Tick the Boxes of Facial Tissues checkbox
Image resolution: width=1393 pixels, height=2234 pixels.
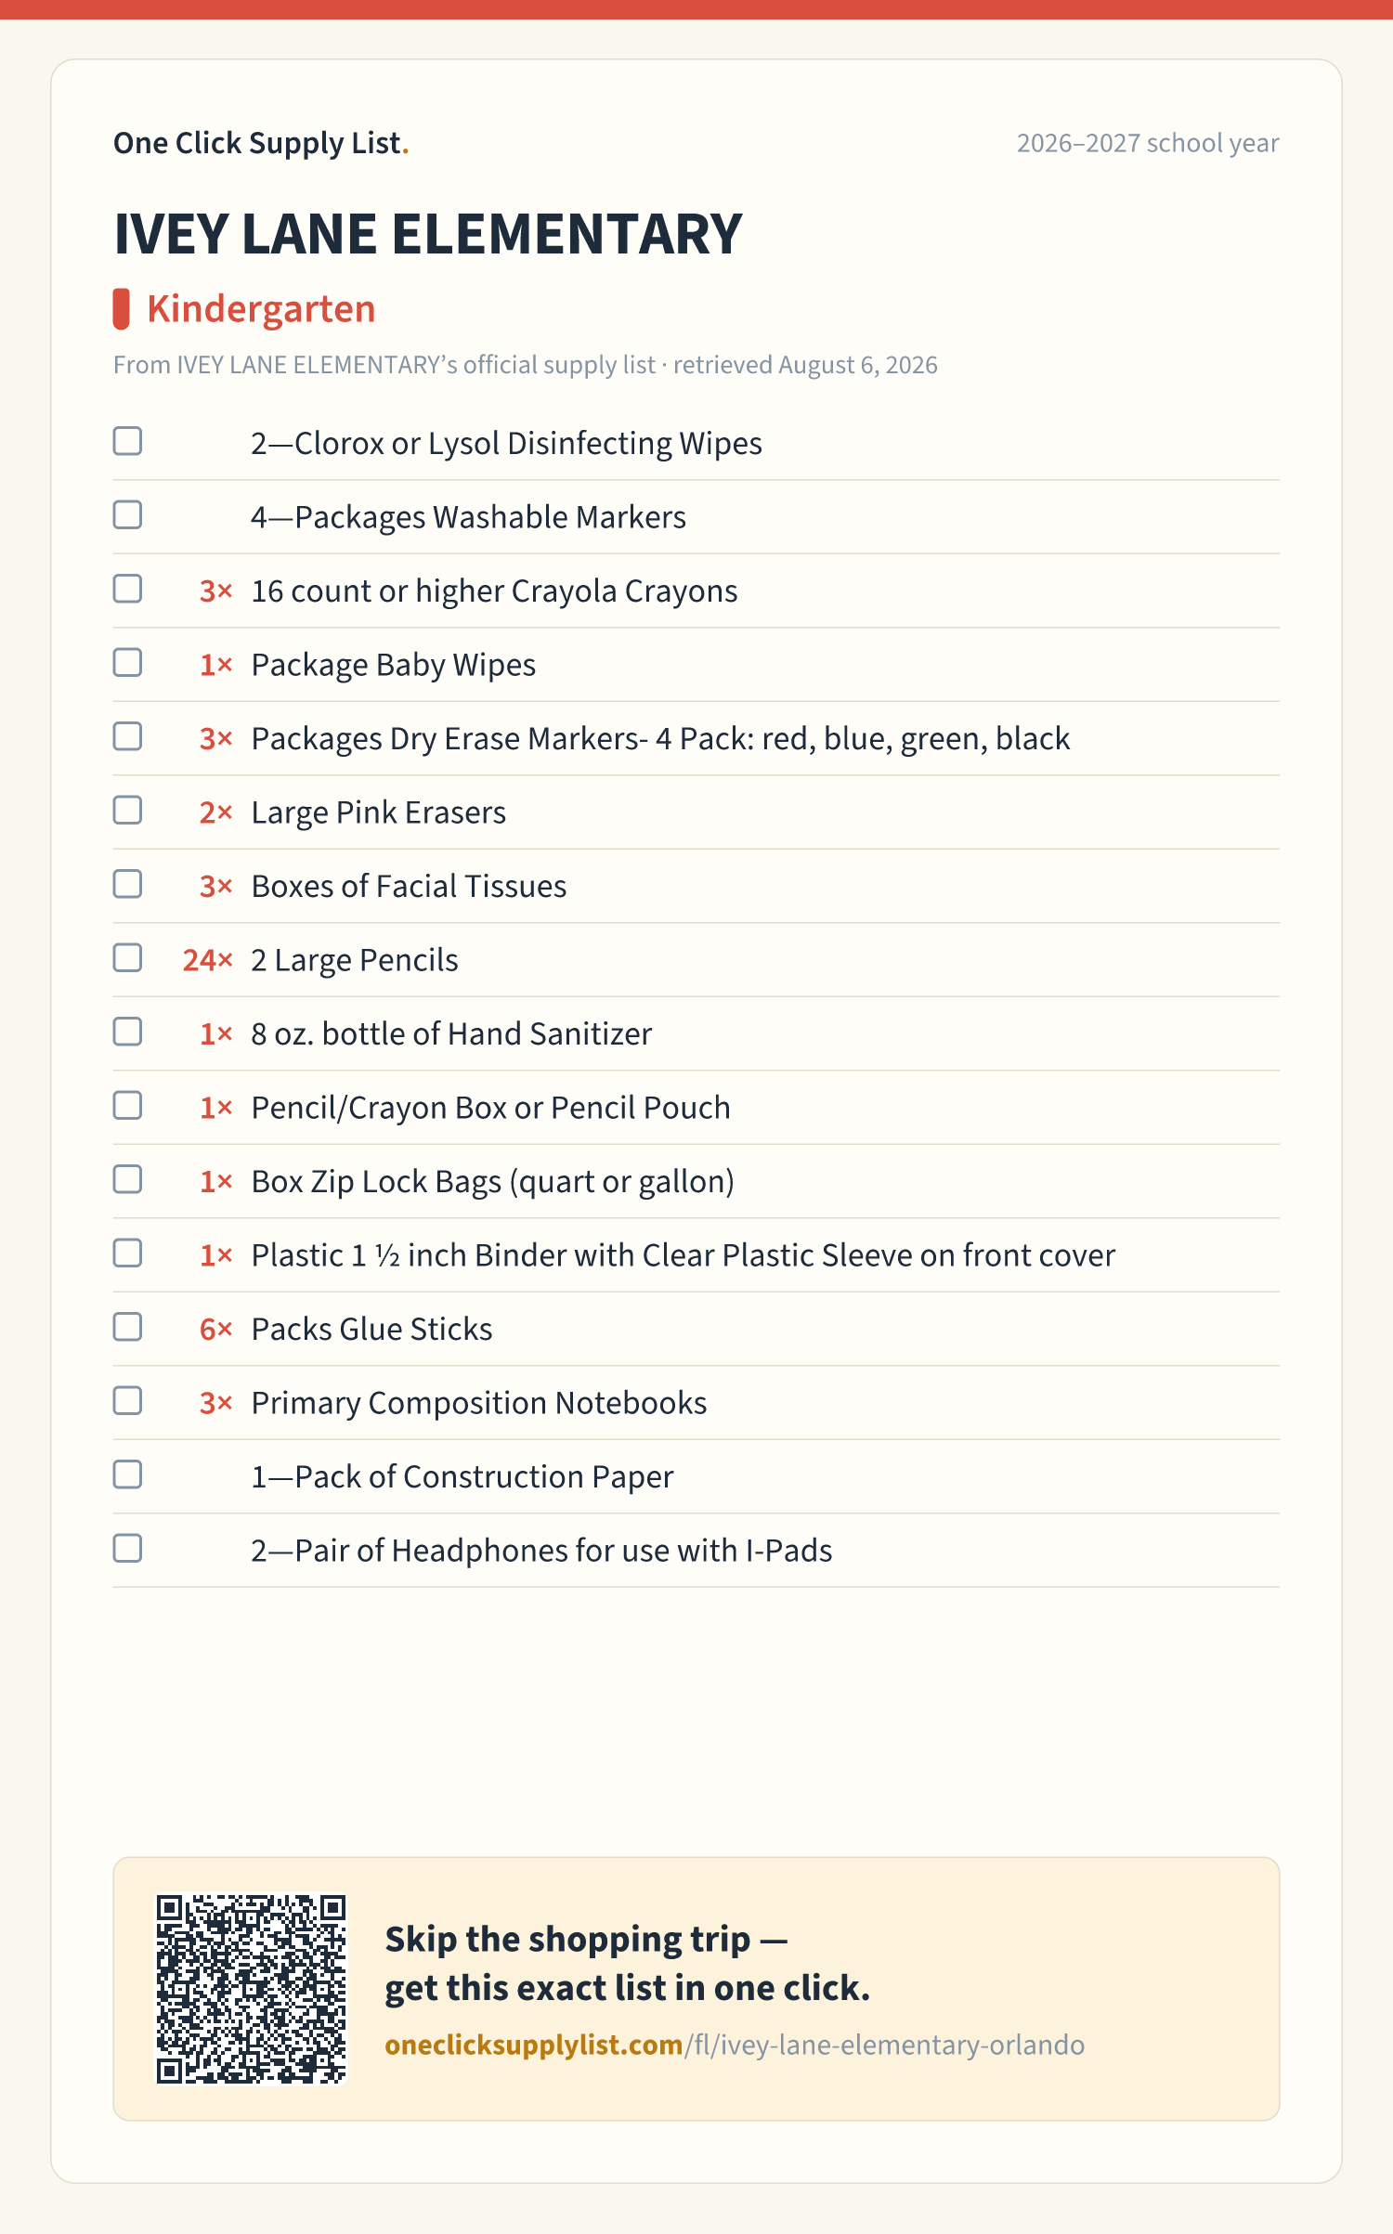point(127,884)
